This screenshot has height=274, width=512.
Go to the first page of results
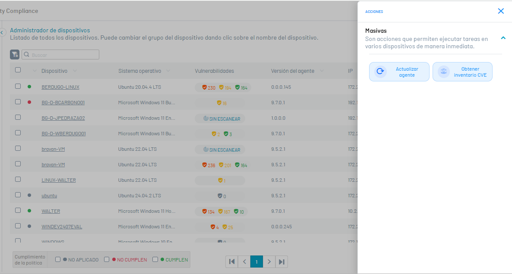232,262
